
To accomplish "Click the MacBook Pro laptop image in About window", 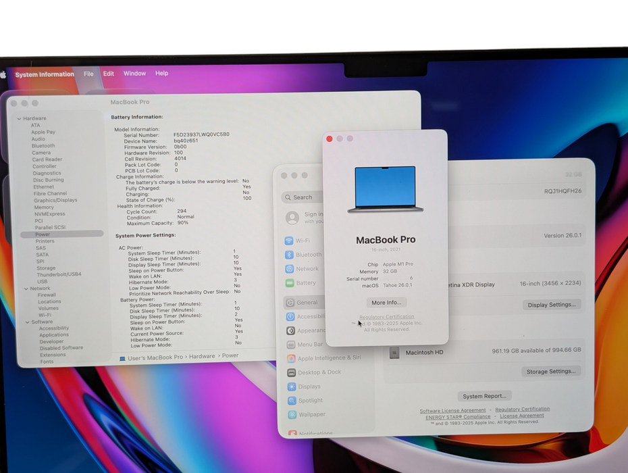I will click(x=386, y=189).
